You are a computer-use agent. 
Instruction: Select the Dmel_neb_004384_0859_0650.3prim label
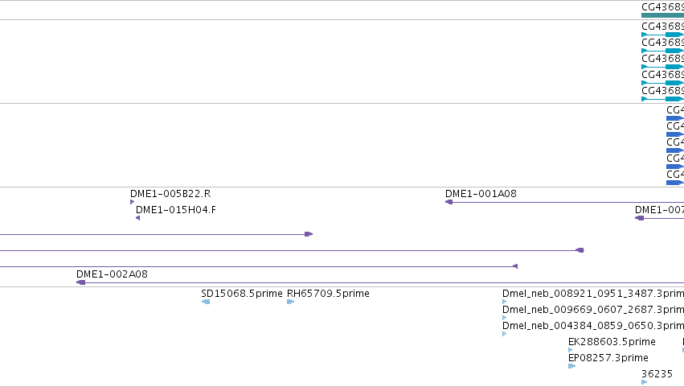tap(593, 325)
